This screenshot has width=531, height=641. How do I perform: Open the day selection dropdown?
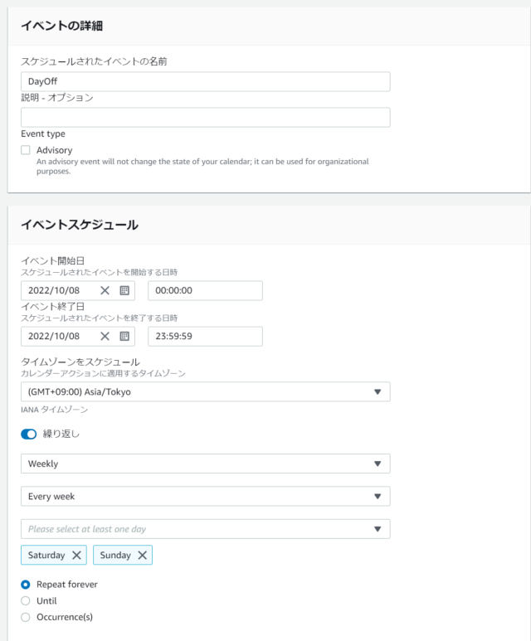[x=206, y=529]
